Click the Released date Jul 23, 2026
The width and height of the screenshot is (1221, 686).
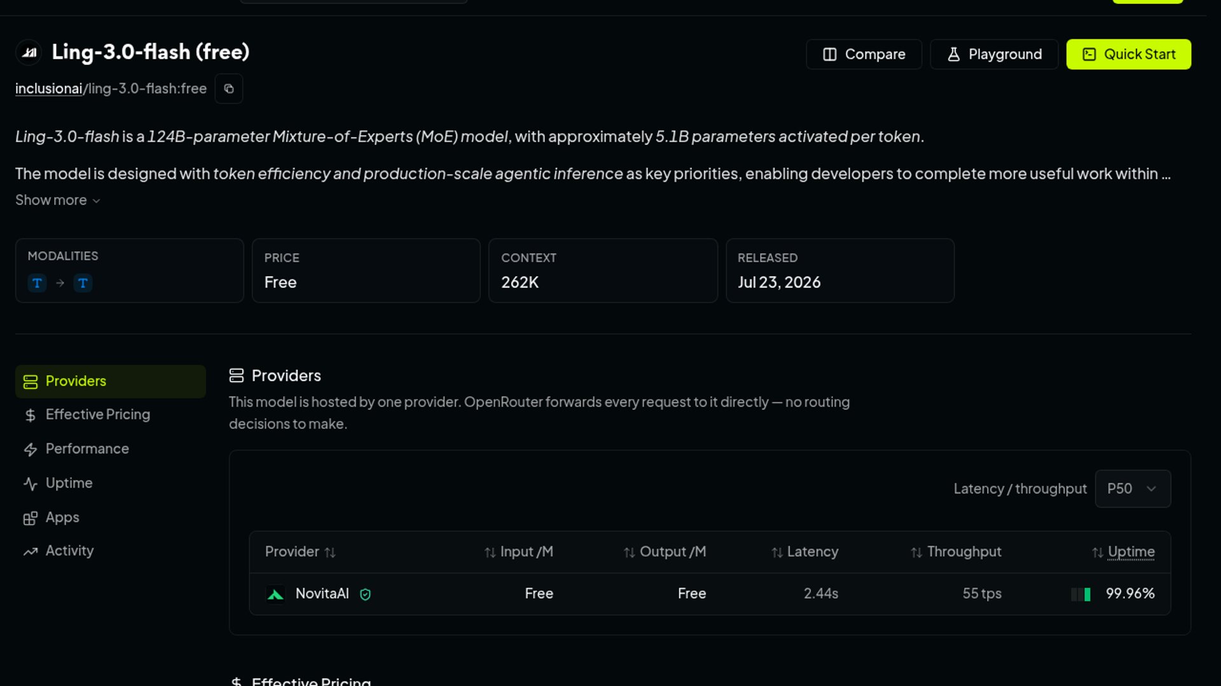(x=779, y=283)
